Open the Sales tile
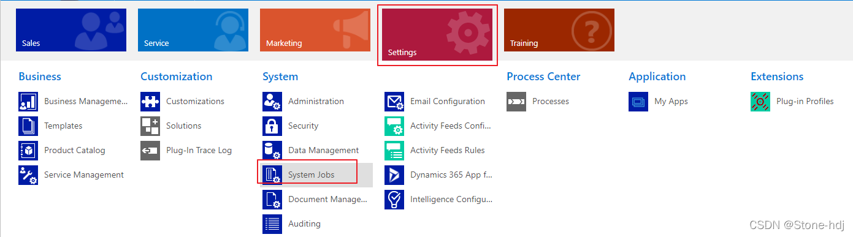 click(71, 30)
